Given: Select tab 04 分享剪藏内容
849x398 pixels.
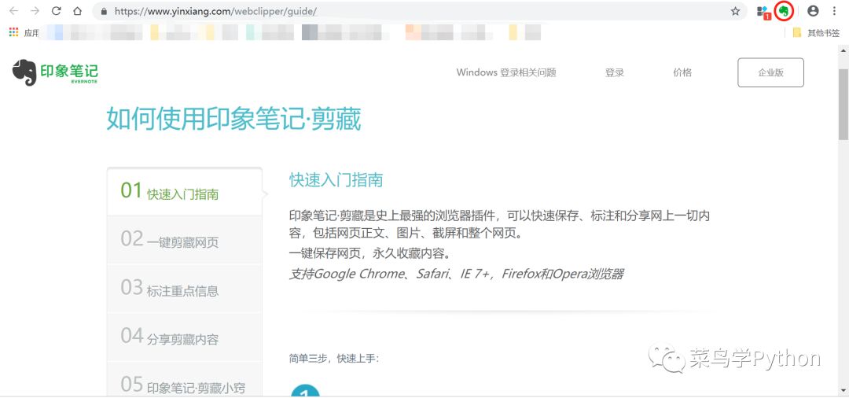Looking at the screenshot, I should pyautogui.click(x=185, y=337).
